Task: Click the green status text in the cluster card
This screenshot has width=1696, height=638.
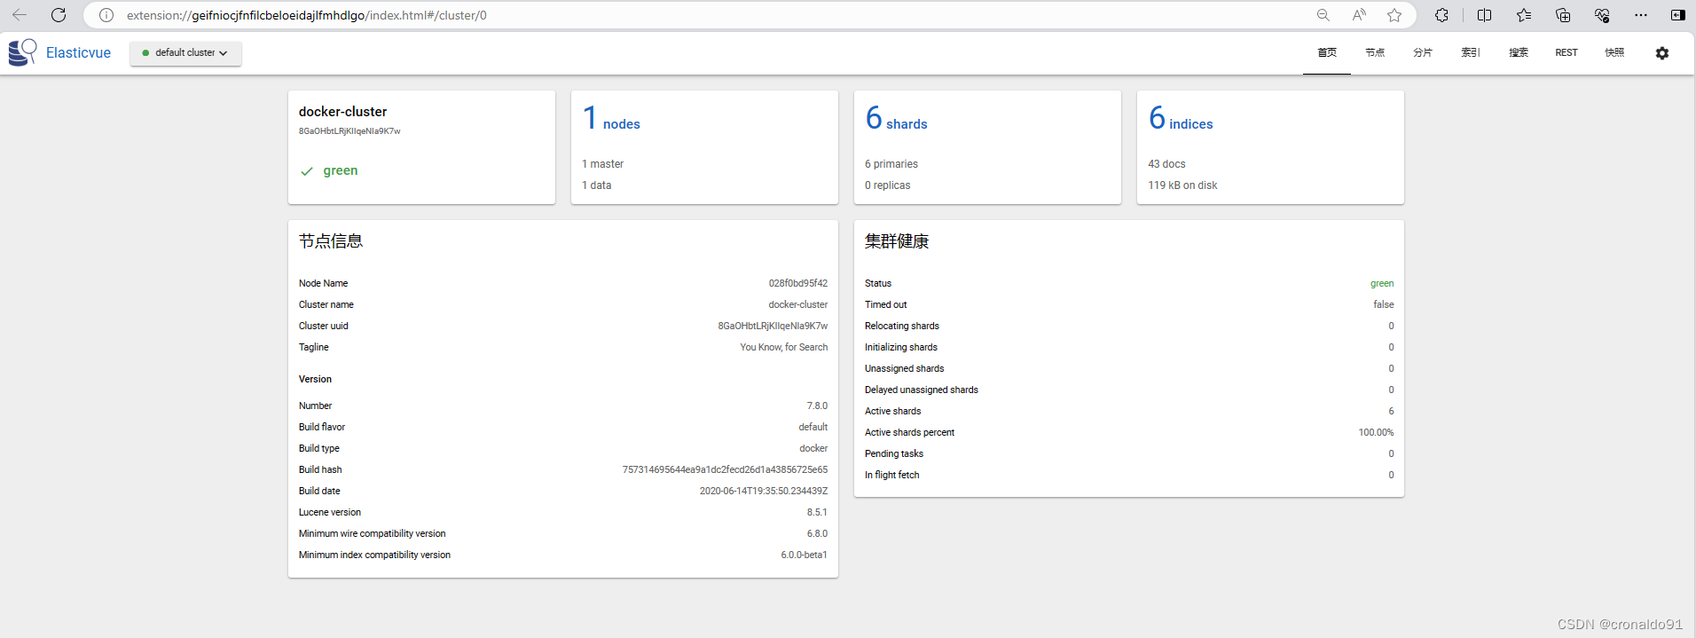Action: coord(341,170)
